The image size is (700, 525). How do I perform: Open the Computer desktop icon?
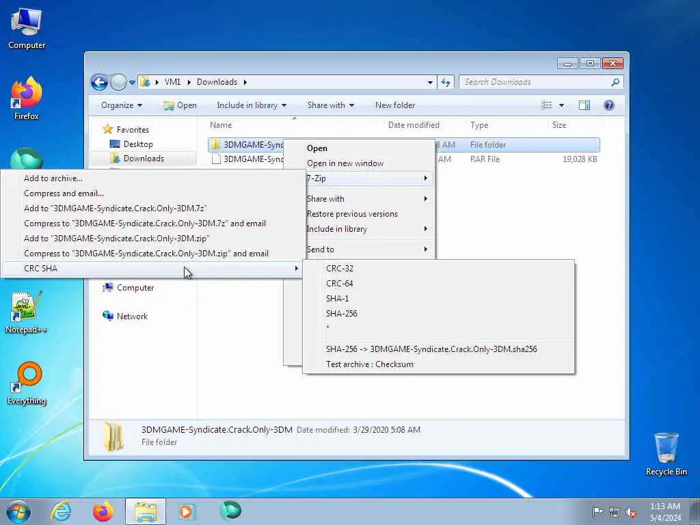point(27,29)
